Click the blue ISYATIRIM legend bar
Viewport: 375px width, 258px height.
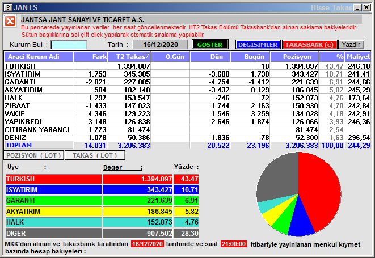pyautogui.click(x=53, y=190)
